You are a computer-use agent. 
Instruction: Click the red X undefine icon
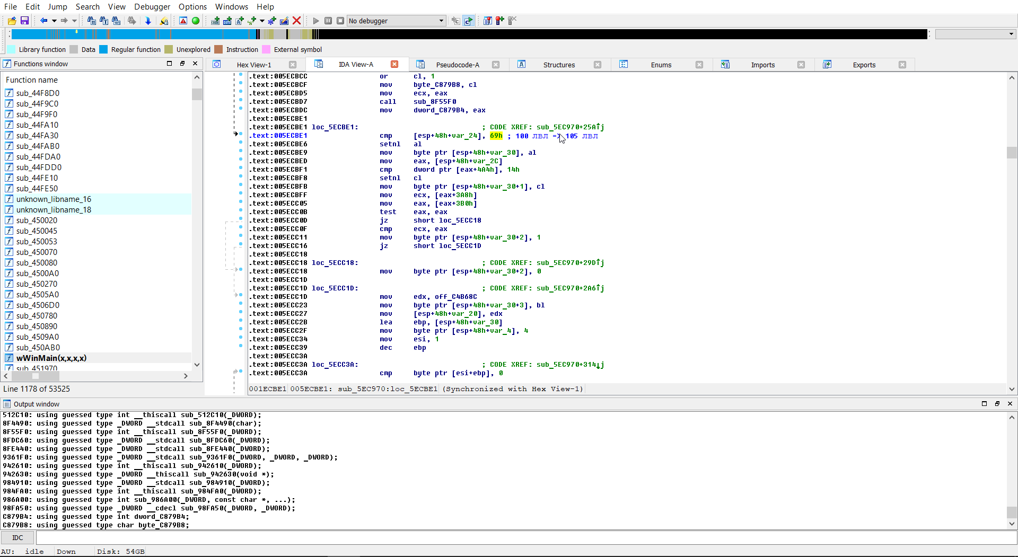pos(297,21)
